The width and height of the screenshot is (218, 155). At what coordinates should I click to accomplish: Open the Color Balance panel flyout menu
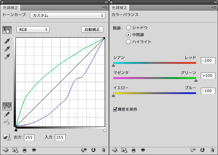(x=214, y=8)
